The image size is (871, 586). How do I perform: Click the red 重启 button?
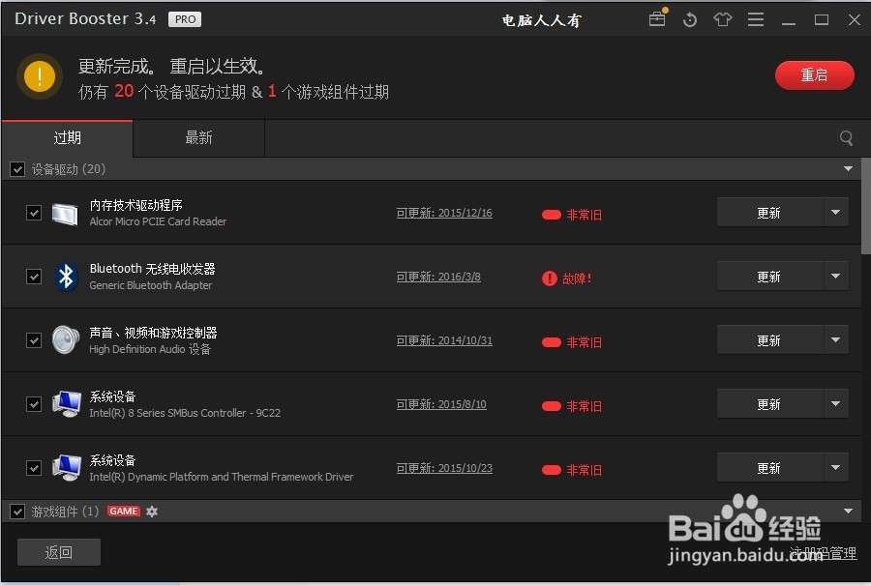pyautogui.click(x=814, y=74)
